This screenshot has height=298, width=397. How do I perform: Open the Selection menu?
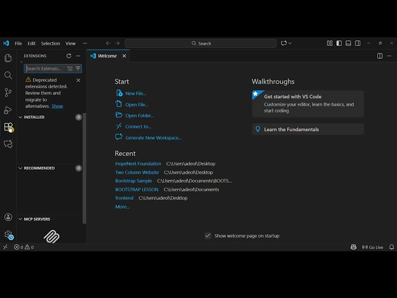coord(50,43)
